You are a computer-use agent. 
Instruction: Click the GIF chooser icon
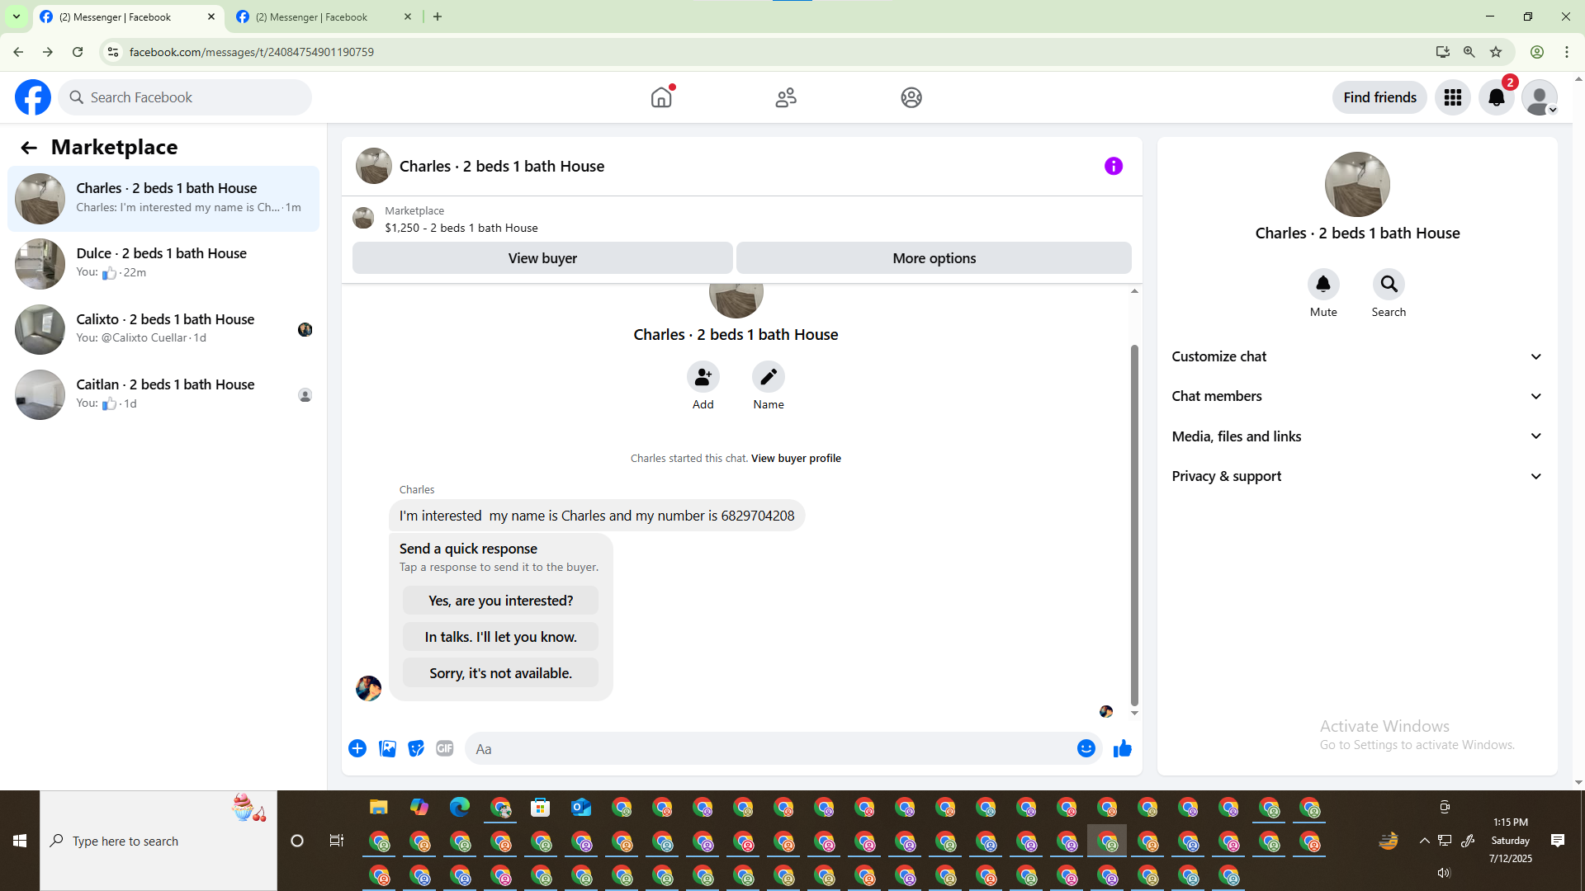445,749
